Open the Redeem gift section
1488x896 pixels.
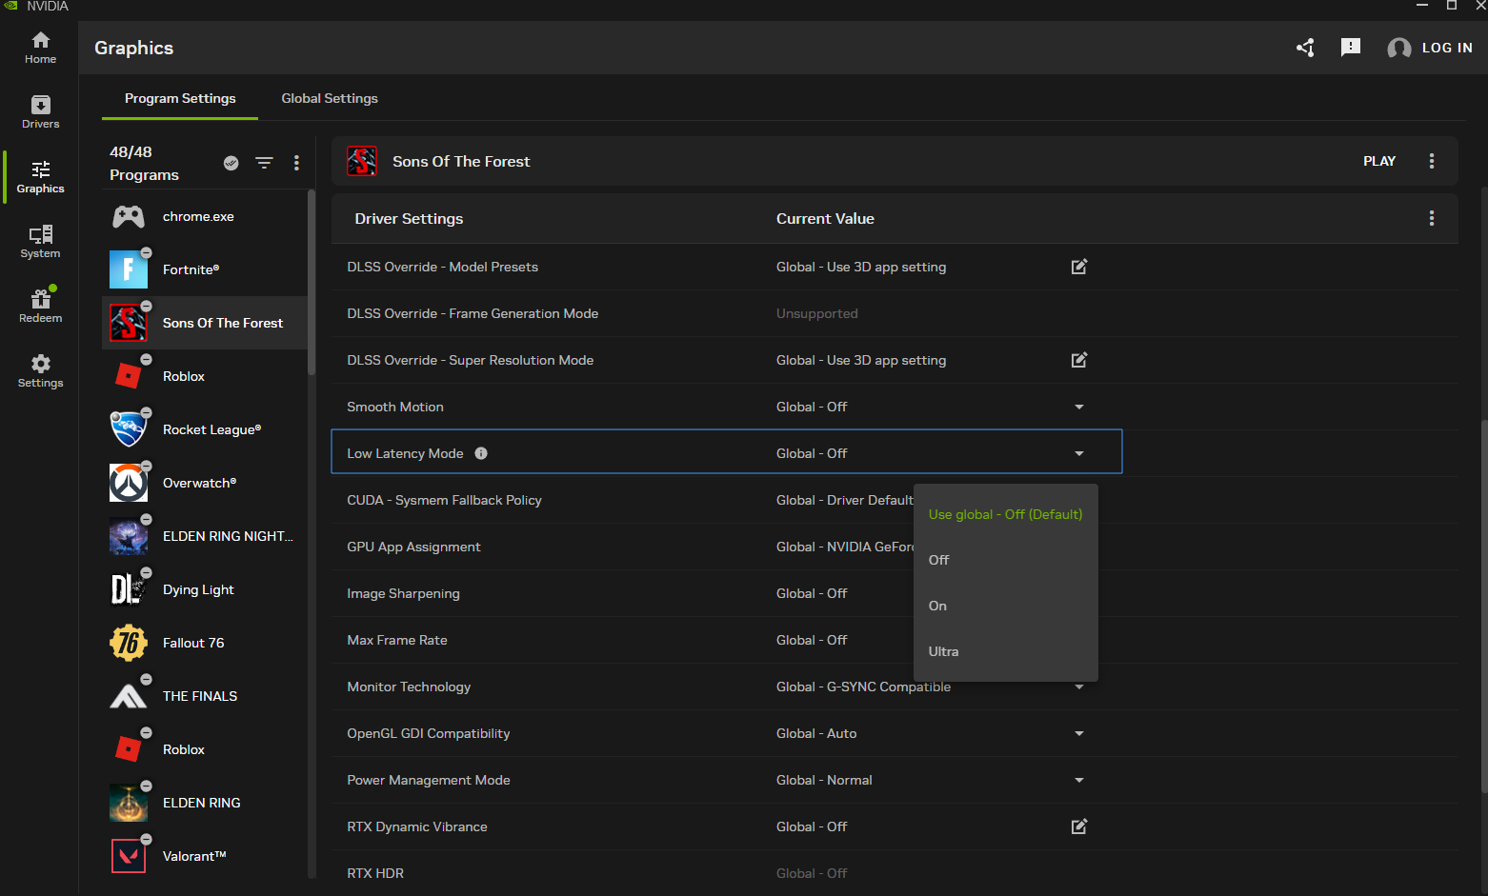point(40,306)
